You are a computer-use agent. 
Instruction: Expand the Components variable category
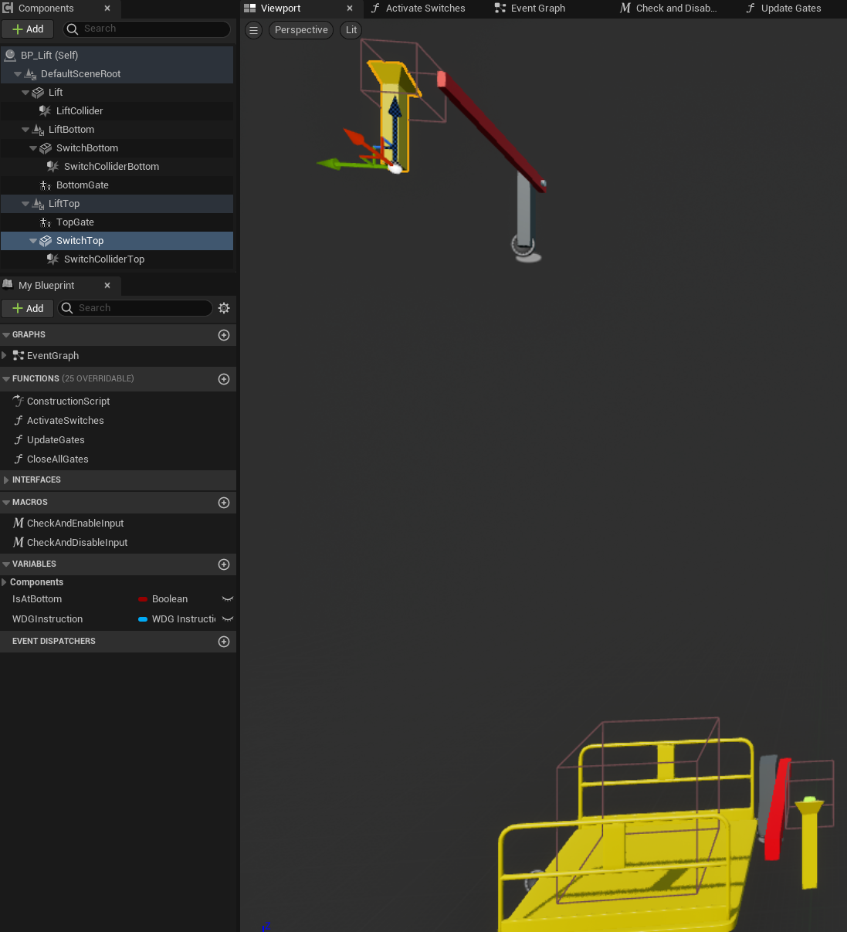tap(5, 582)
